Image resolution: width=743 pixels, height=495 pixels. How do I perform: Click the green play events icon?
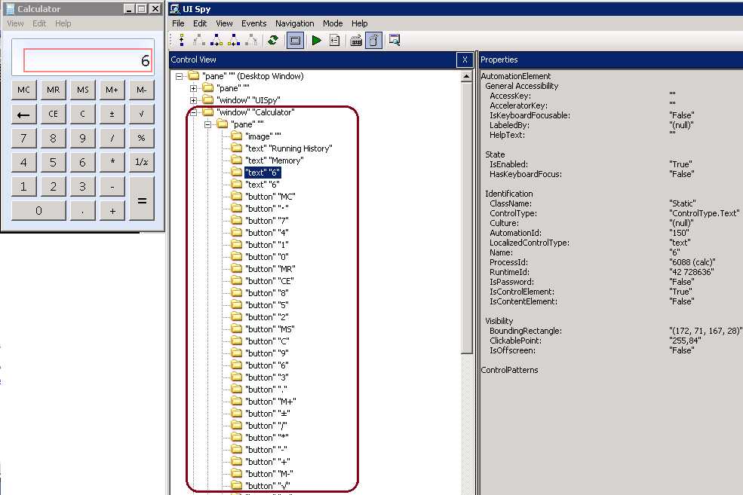(x=316, y=41)
